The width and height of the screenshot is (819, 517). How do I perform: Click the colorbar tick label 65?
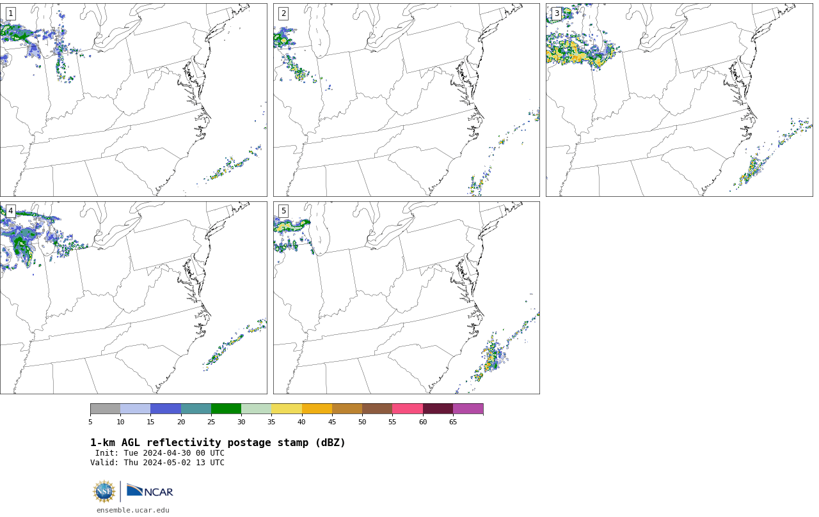[453, 422]
